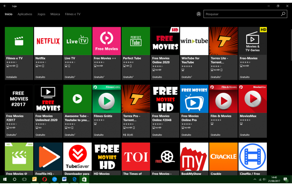
Task: Open the Torrex Pro paid app tile
Action: coord(136,111)
